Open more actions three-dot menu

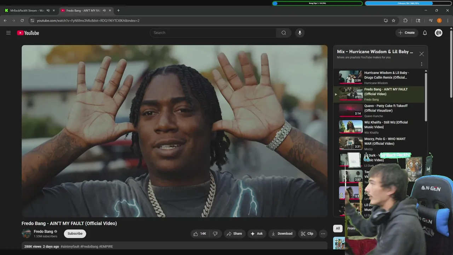tap(323, 234)
